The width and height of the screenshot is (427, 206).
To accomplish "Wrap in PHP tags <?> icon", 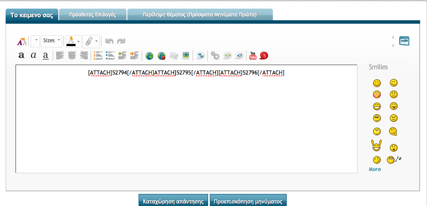I will pos(239,56).
